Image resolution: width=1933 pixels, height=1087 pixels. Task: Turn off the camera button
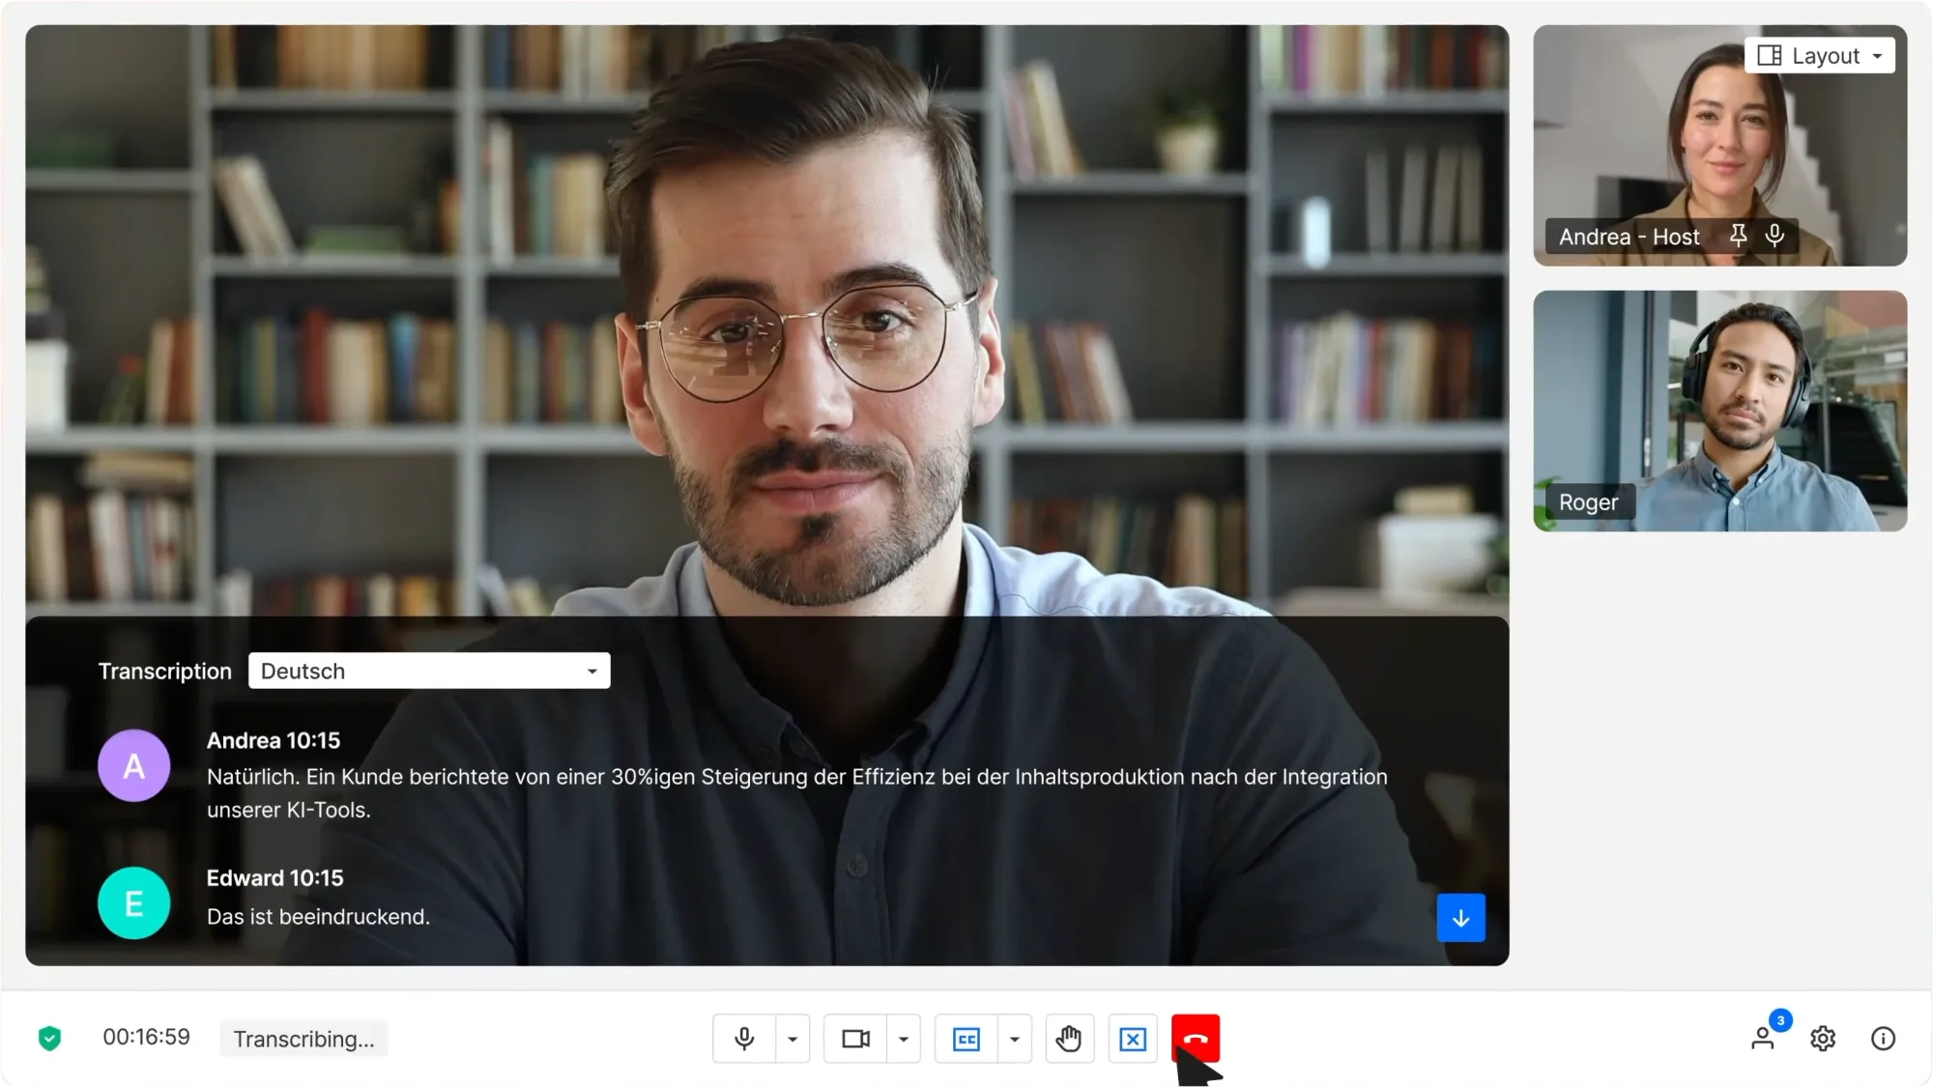(x=855, y=1039)
